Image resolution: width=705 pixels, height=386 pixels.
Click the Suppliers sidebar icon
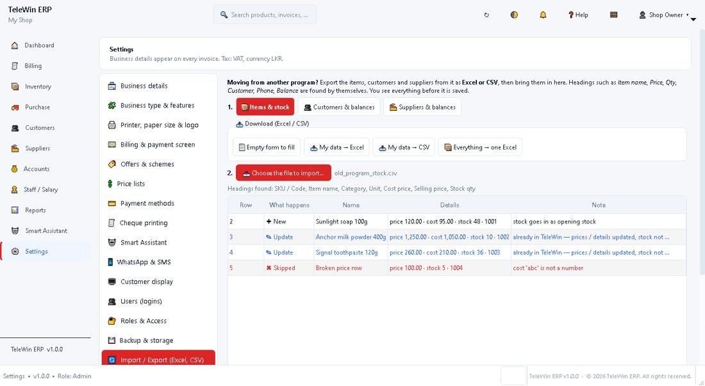point(15,149)
